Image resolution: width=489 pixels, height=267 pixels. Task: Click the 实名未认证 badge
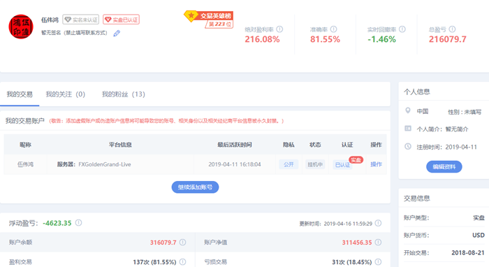[x=81, y=20]
